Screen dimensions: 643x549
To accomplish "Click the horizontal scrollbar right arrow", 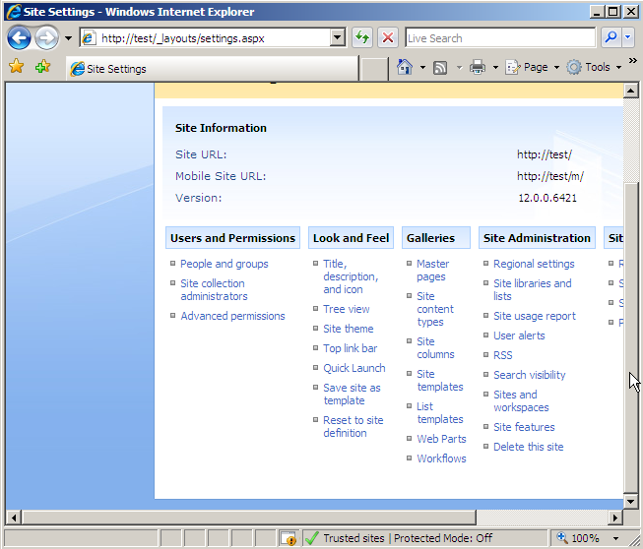I will (615, 517).
